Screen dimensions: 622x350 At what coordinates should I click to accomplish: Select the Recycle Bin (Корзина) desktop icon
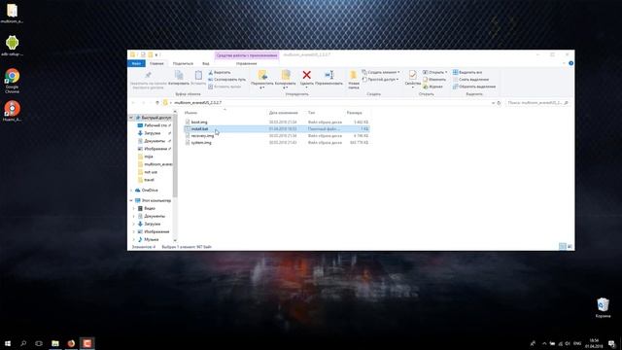(603, 308)
